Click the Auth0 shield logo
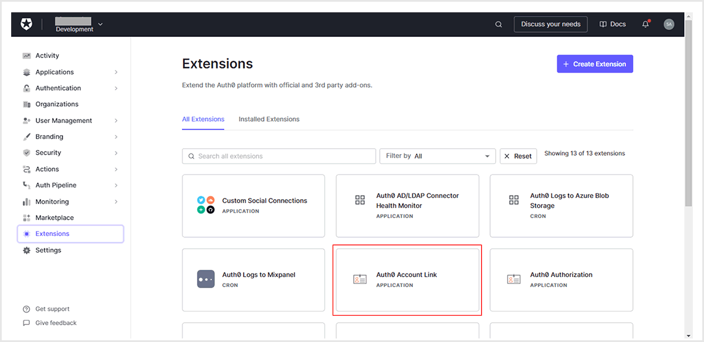The height and width of the screenshot is (342, 704). (26, 24)
